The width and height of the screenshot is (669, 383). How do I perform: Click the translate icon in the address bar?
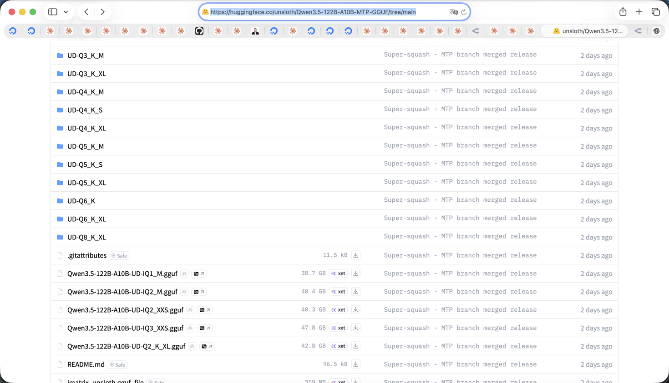(453, 12)
